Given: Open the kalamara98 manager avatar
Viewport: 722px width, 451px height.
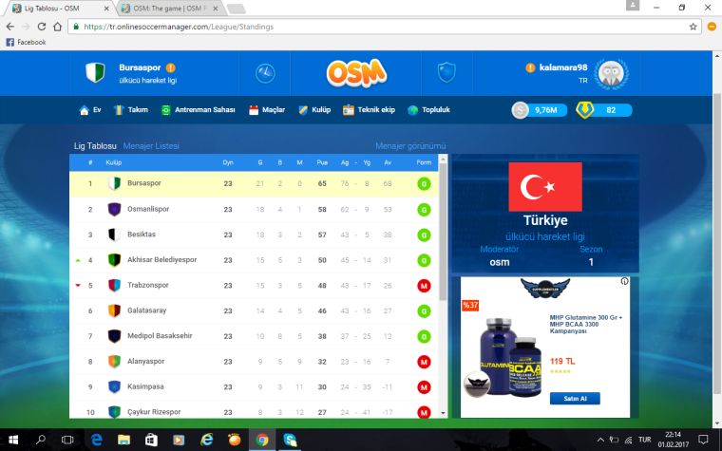Looking at the screenshot, I should (611, 74).
